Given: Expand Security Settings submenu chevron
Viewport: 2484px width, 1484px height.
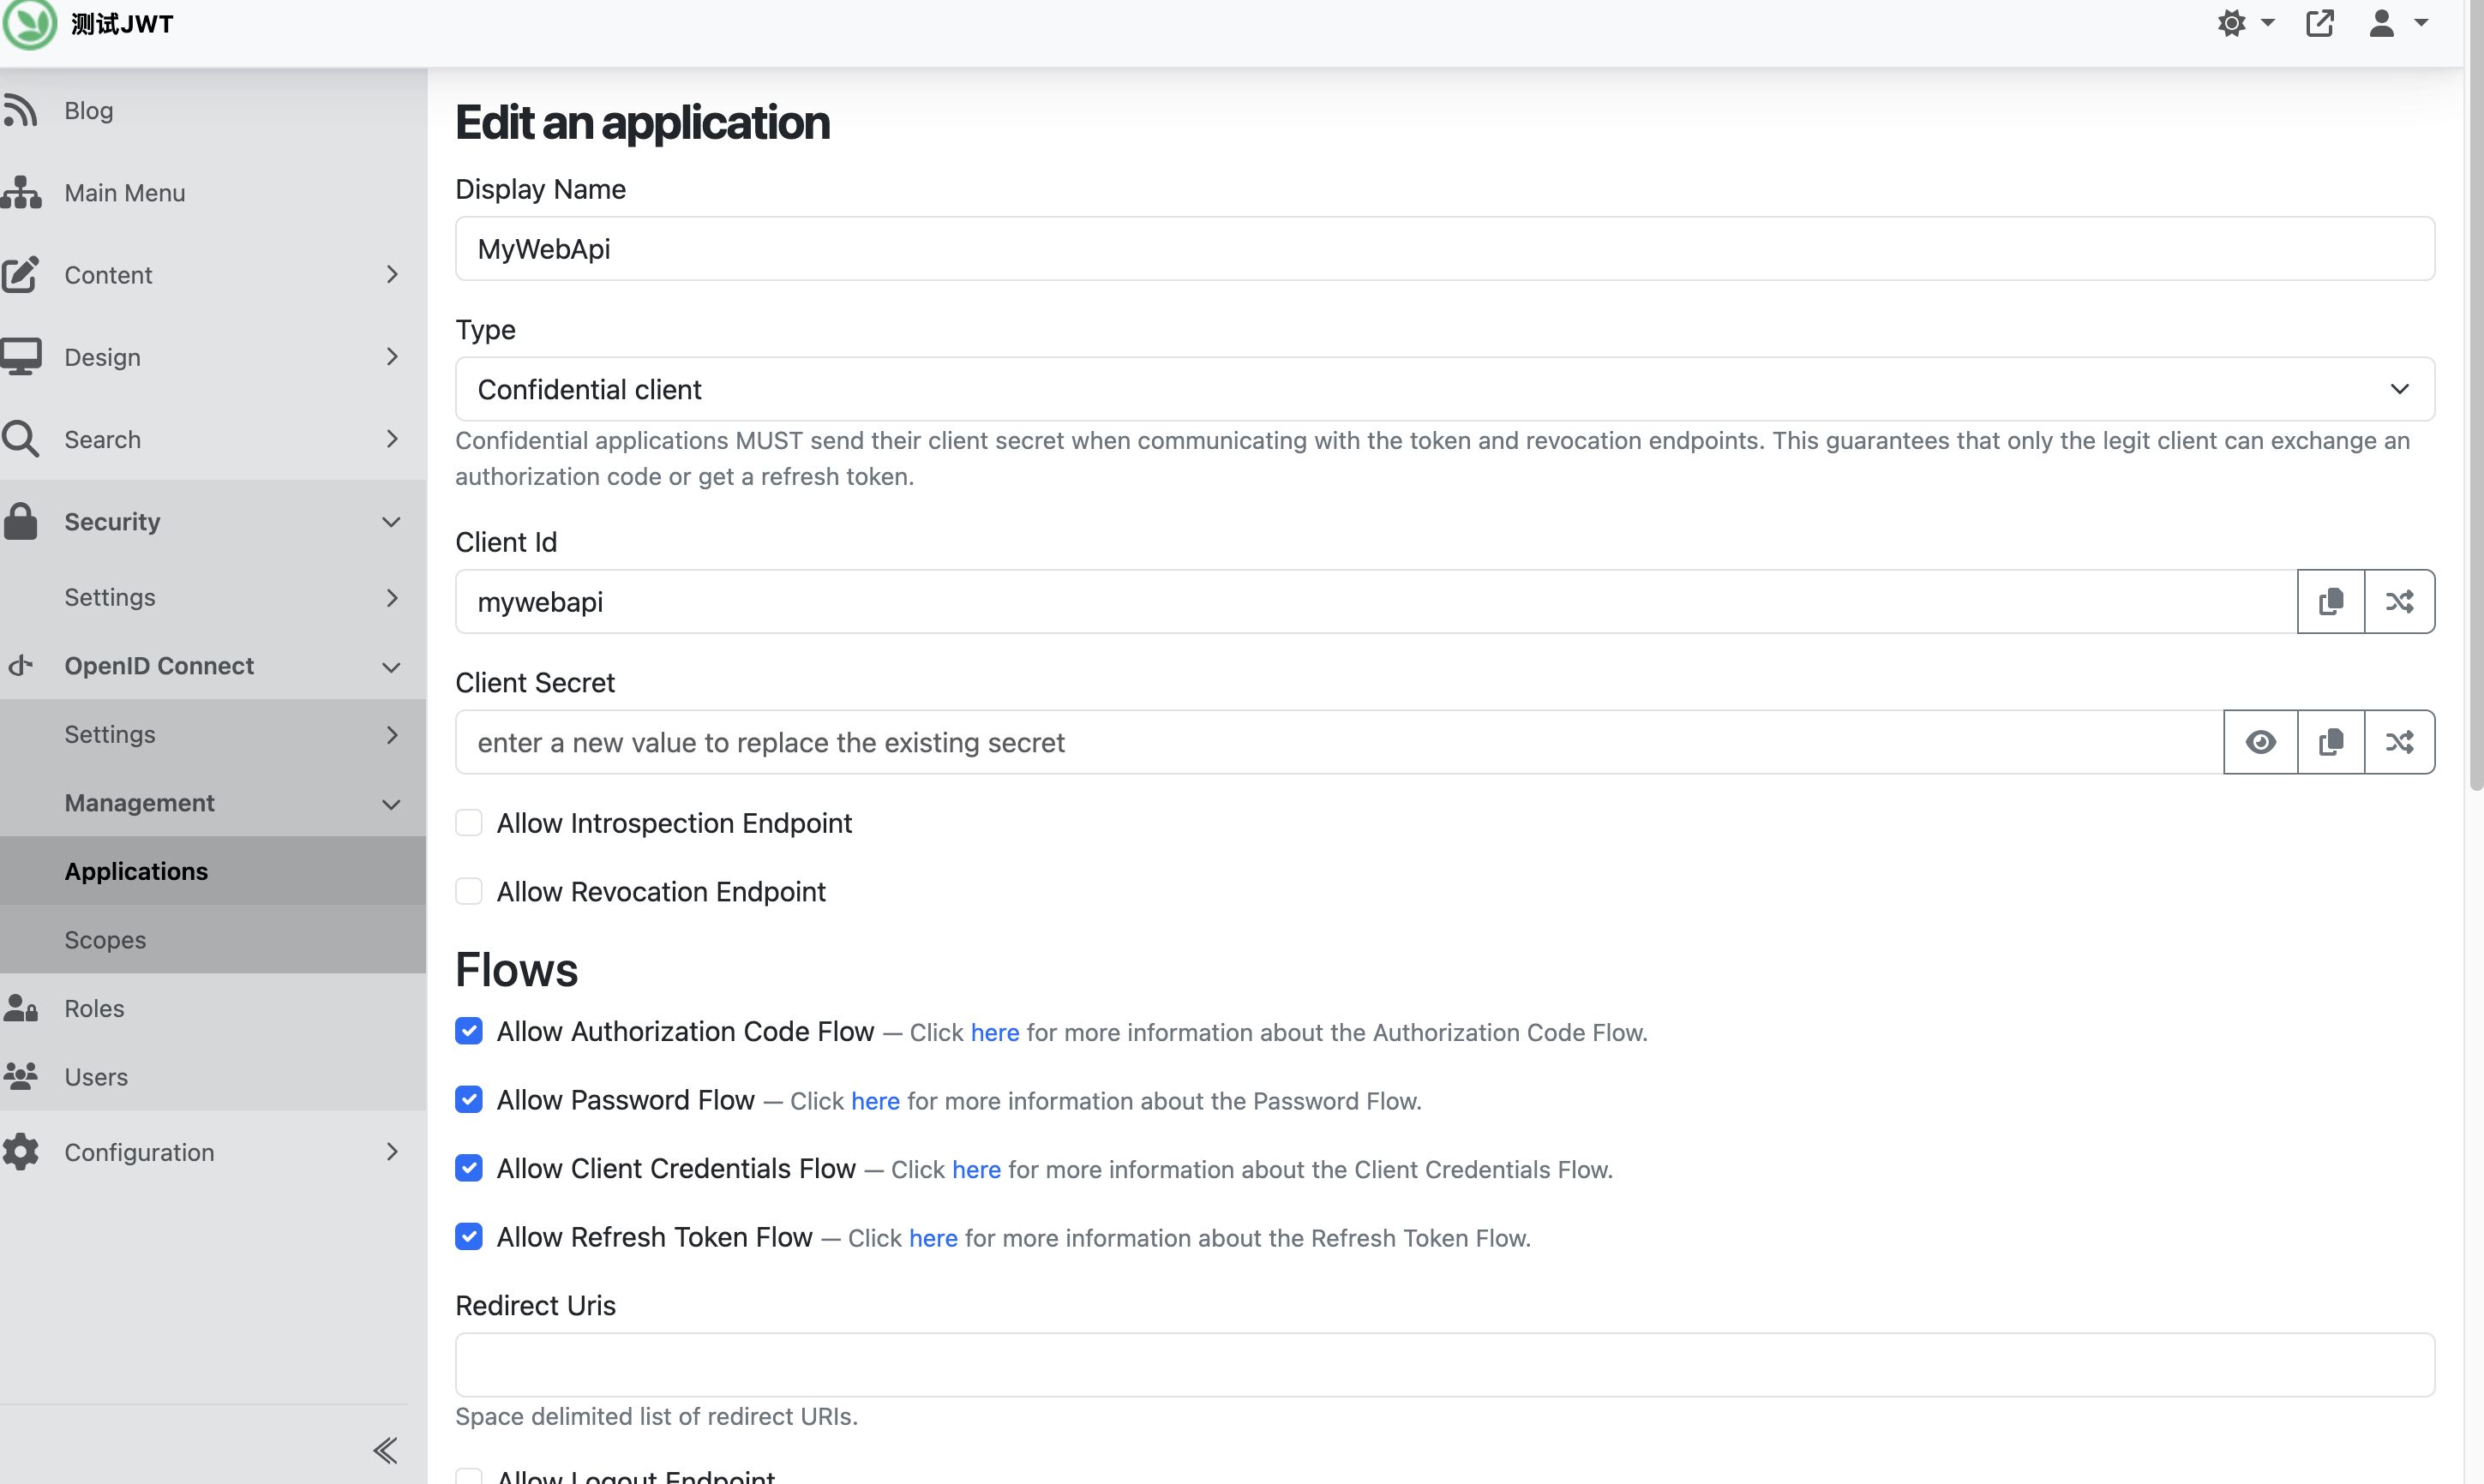Looking at the screenshot, I should coord(393,597).
